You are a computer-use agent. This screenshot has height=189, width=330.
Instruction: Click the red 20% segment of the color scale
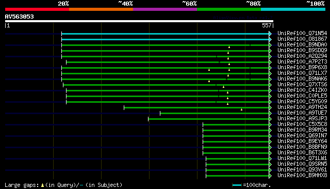[37, 9]
